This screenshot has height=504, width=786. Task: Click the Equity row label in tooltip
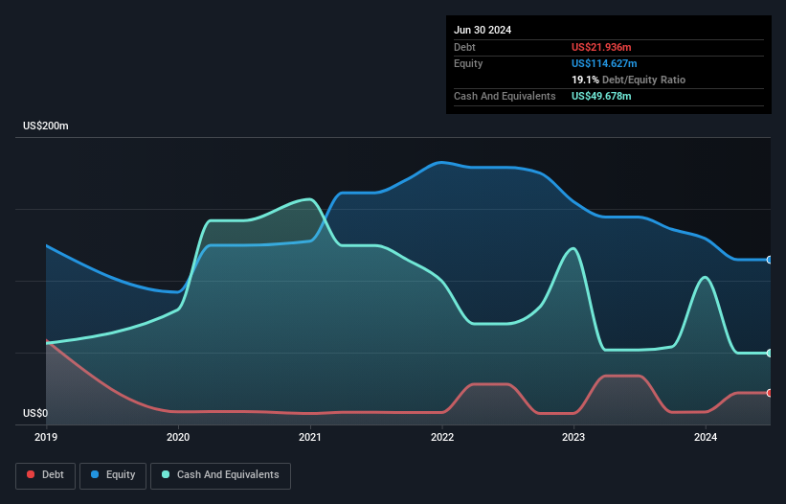click(x=468, y=63)
